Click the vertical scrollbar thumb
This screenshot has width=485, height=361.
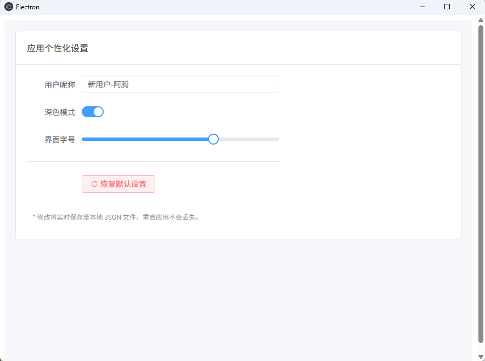click(x=481, y=186)
